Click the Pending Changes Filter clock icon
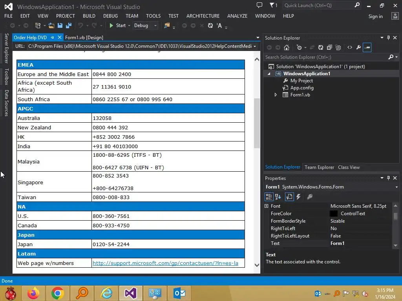This screenshot has height=301, width=402. point(299,47)
